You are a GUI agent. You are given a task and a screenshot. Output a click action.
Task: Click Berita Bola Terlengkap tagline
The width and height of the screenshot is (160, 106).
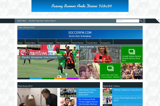point(80,36)
